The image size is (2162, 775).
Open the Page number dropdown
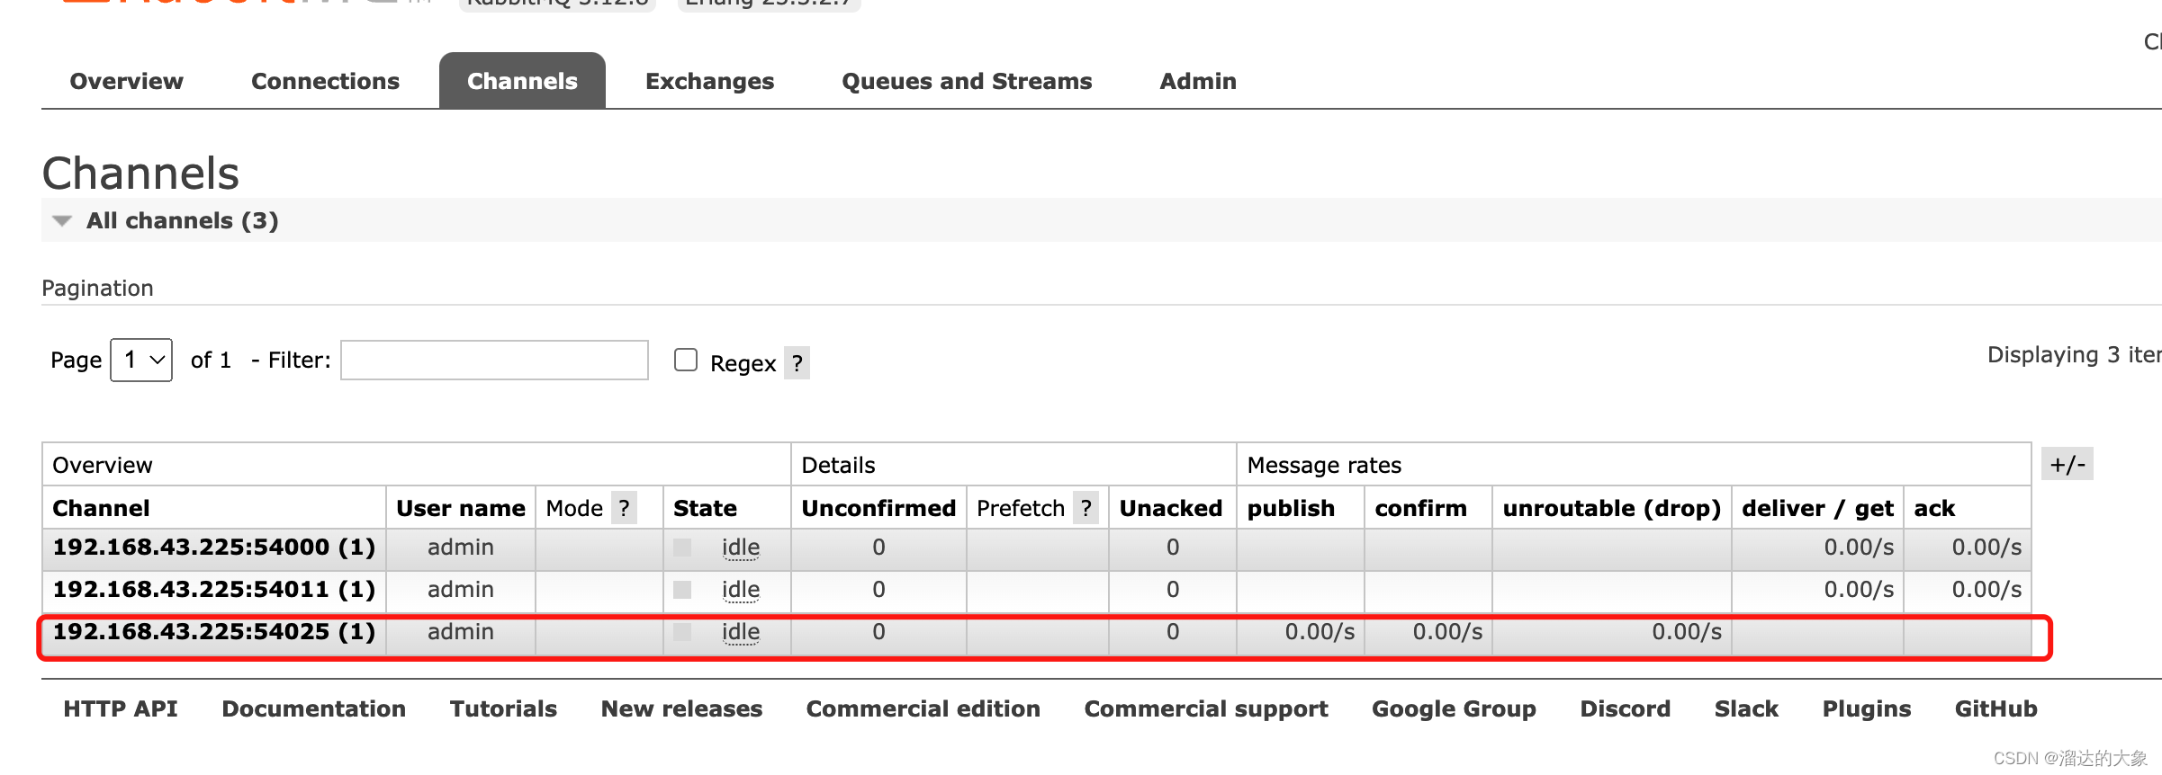pyautogui.click(x=141, y=360)
